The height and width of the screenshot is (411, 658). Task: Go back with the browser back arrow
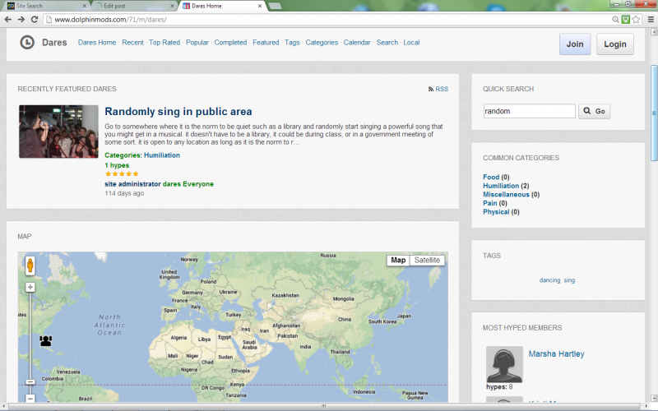point(8,19)
